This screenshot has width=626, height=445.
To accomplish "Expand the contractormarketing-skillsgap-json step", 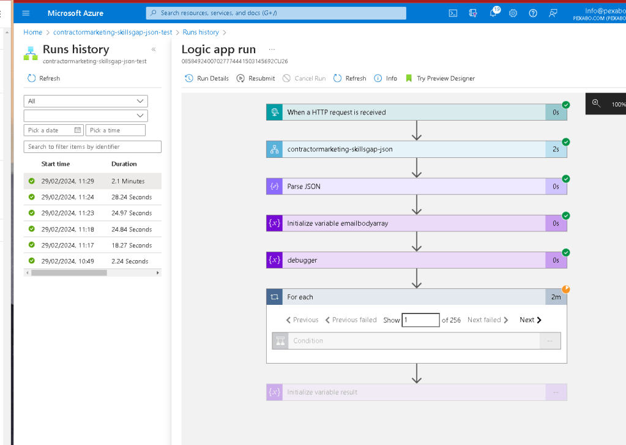I will (x=416, y=149).
